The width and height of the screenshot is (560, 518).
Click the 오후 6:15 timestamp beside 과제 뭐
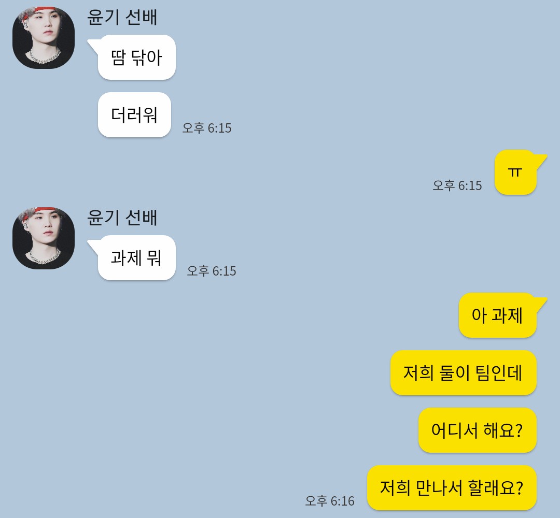point(212,271)
